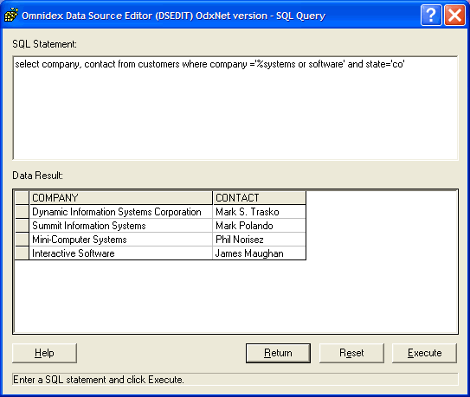Click the Mark S. Trasko contact cell
470x397 pixels.
coord(260,212)
